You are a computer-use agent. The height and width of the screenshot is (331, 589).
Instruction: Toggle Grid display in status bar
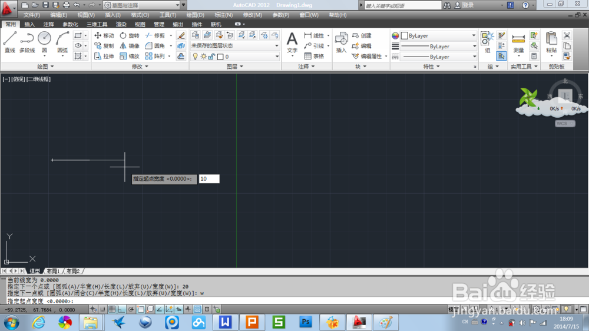pyautogui.click(x=112, y=309)
